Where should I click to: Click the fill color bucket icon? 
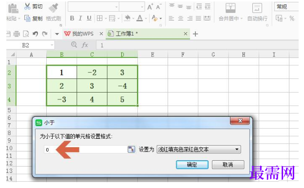click(x=127, y=18)
